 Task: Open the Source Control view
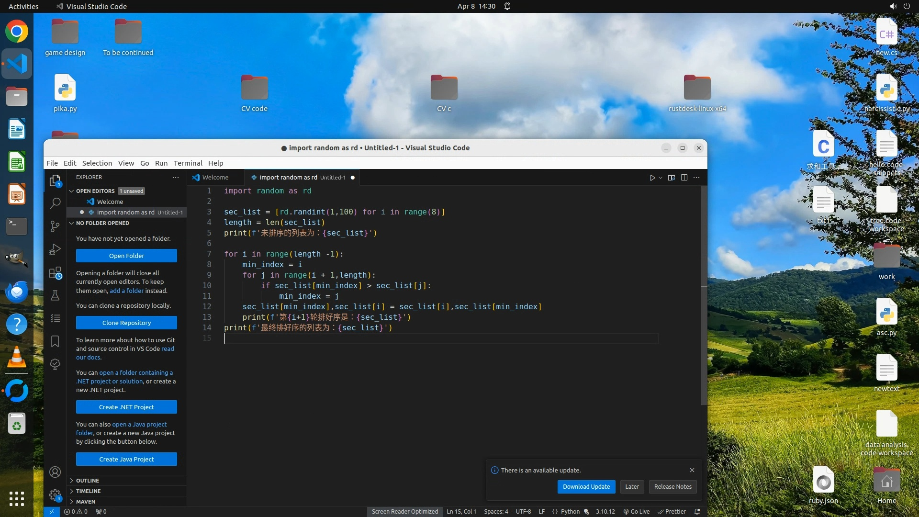click(x=55, y=226)
